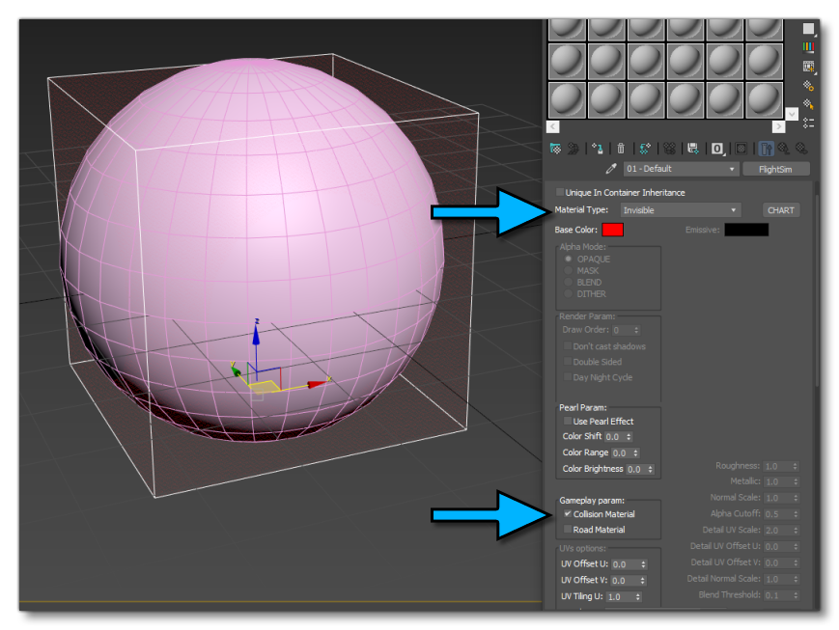Click the Get Material icon

(554, 148)
